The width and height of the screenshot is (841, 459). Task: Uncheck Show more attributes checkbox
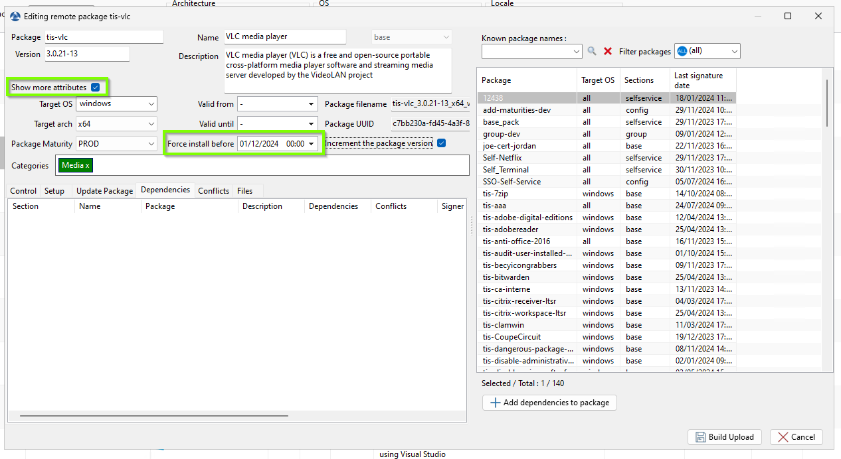[96, 87]
